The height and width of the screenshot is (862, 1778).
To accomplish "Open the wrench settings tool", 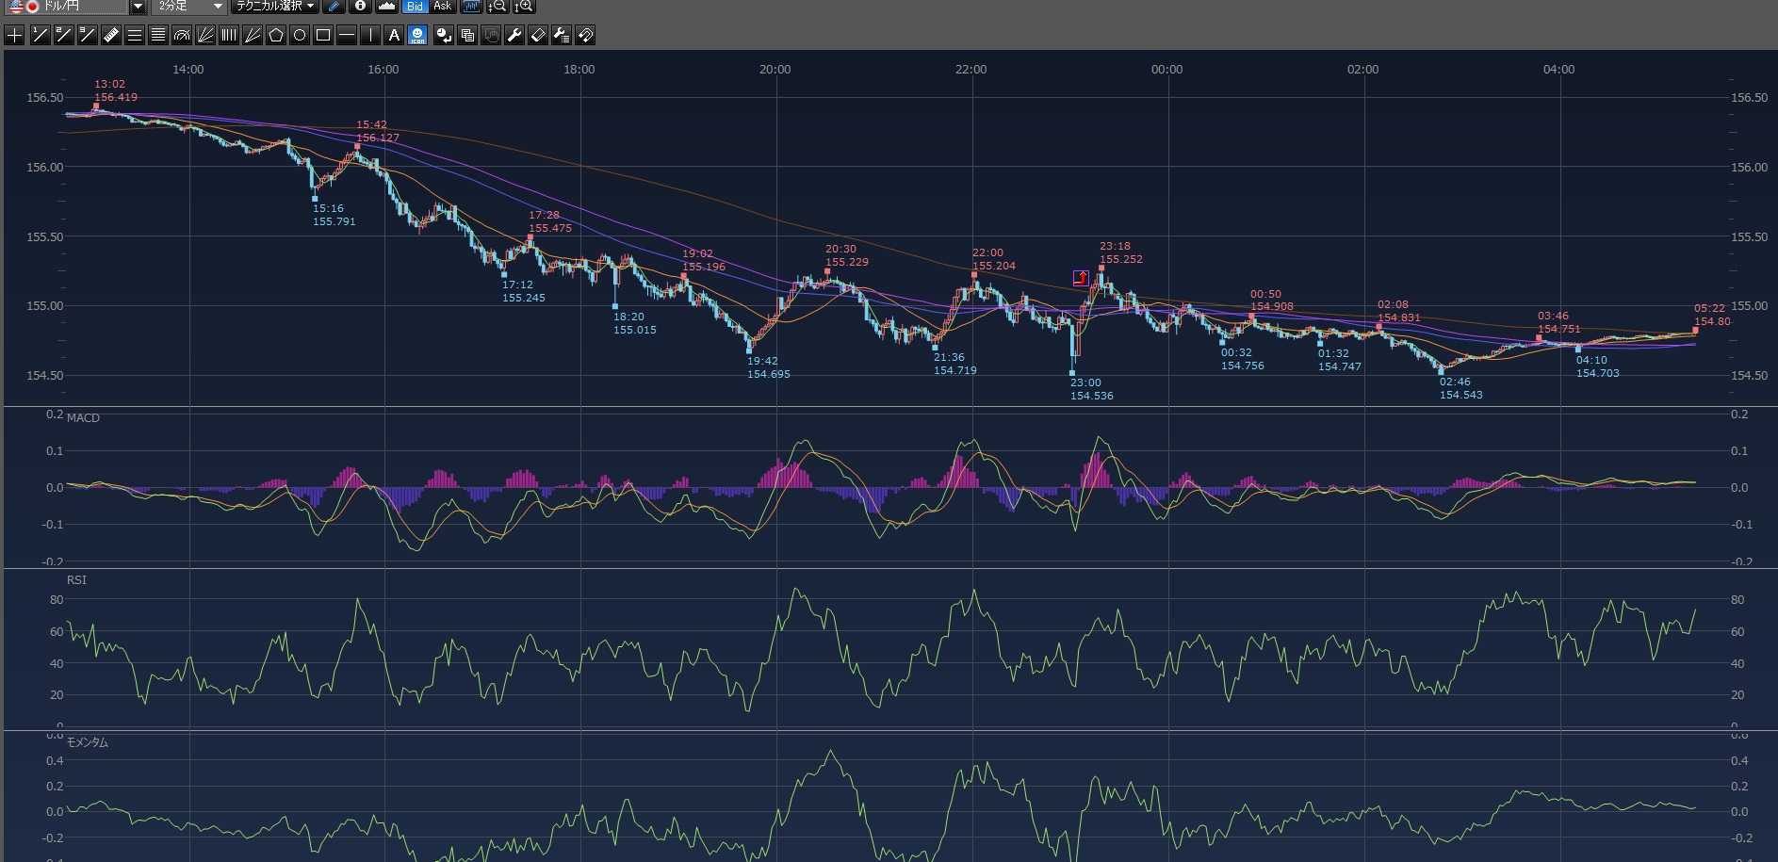I will (514, 36).
